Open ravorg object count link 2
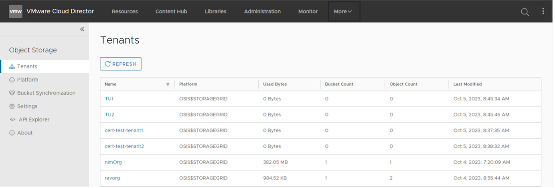555x188 pixels. coord(391,178)
